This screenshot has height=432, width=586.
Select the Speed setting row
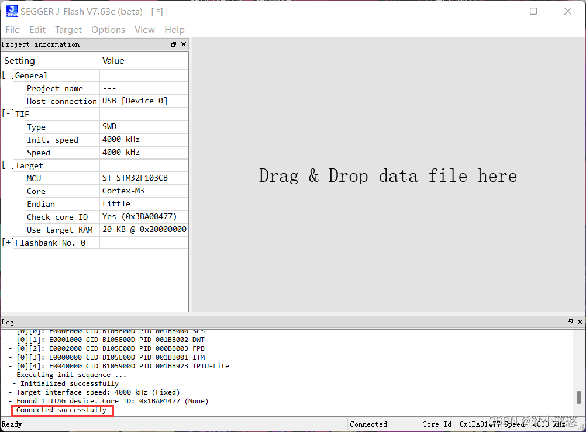tap(106, 153)
